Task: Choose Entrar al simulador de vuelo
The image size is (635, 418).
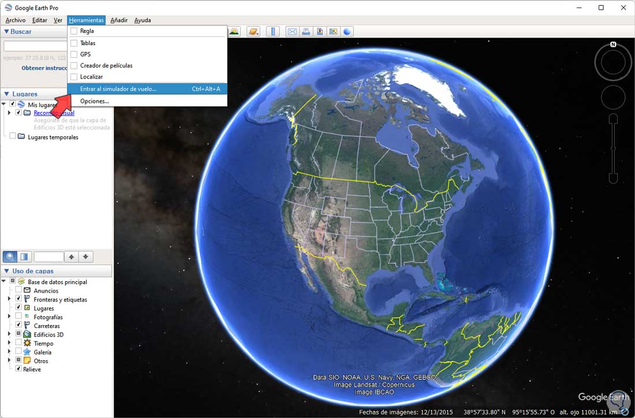Action: click(x=147, y=89)
